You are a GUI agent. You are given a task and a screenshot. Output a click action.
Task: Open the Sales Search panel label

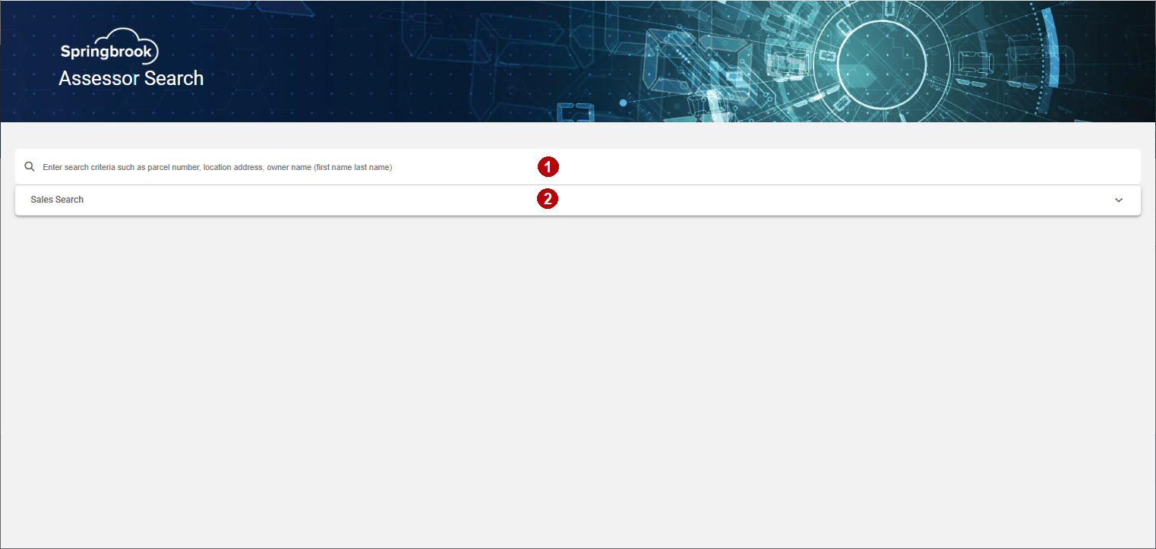pyautogui.click(x=57, y=200)
